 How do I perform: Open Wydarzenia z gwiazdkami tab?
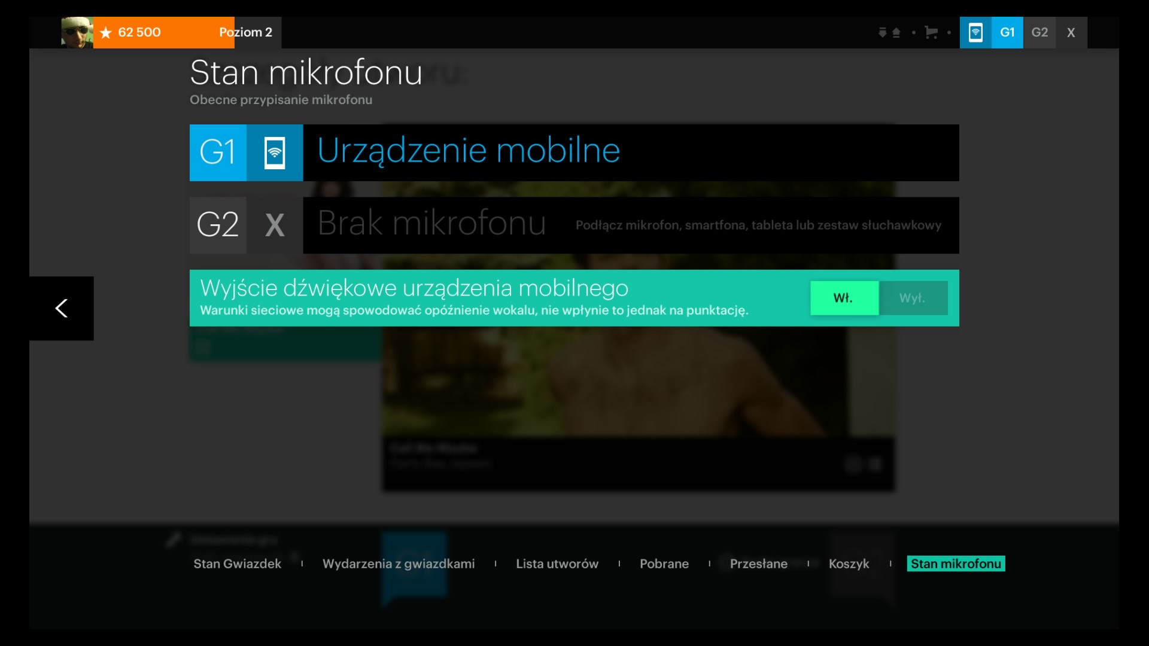398,563
